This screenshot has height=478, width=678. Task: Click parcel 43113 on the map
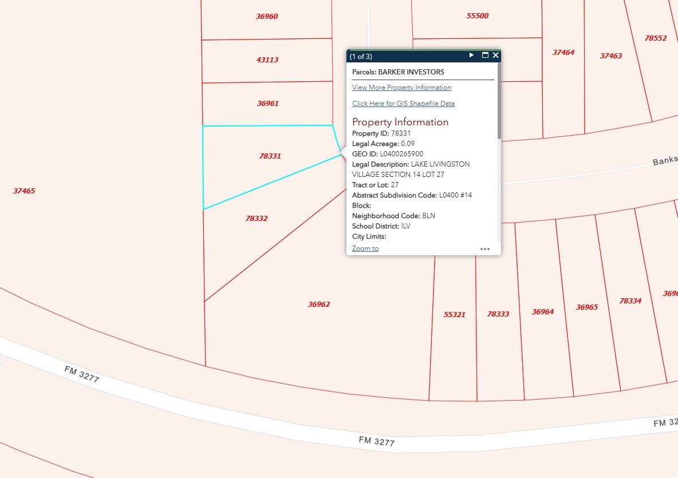pyautogui.click(x=267, y=60)
